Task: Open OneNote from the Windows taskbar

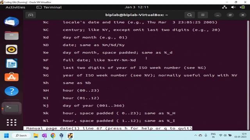Action: (44, 136)
